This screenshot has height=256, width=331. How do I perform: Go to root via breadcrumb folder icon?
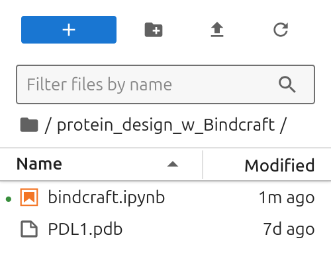29,125
